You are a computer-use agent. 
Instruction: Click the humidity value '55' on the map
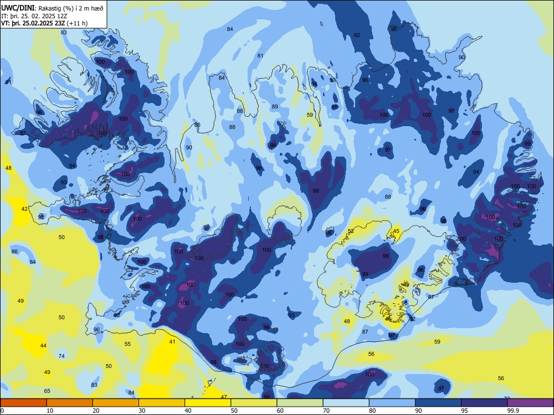click(x=127, y=344)
